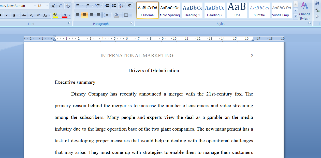Click the Borders button
The width and height of the screenshot is (321, 158).
[x=126, y=15]
